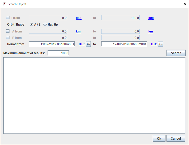Enable the E from checkbox
Screen dimensions: 189x145
[8, 38]
